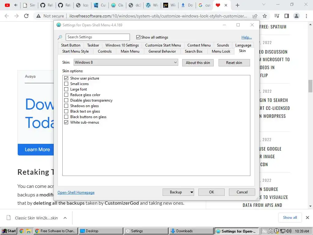The height and width of the screenshot is (235, 313).
Task: Switch to the first GitHub Rel tab
Action: 47,5
